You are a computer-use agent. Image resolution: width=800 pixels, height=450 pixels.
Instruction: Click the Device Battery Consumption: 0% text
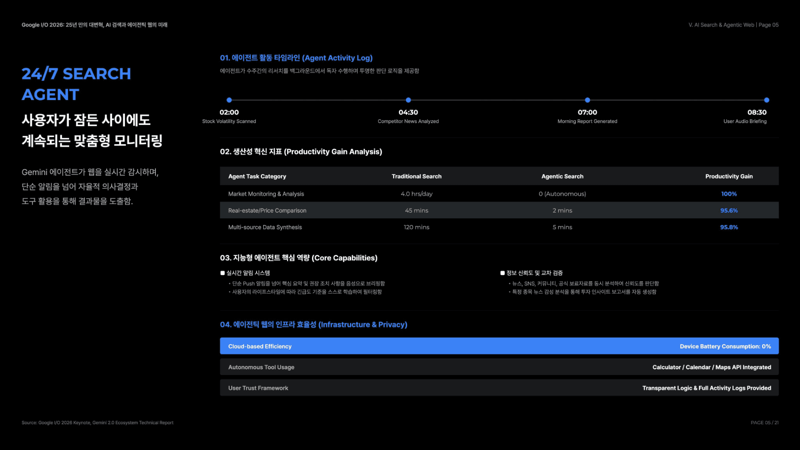coord(725,346)
